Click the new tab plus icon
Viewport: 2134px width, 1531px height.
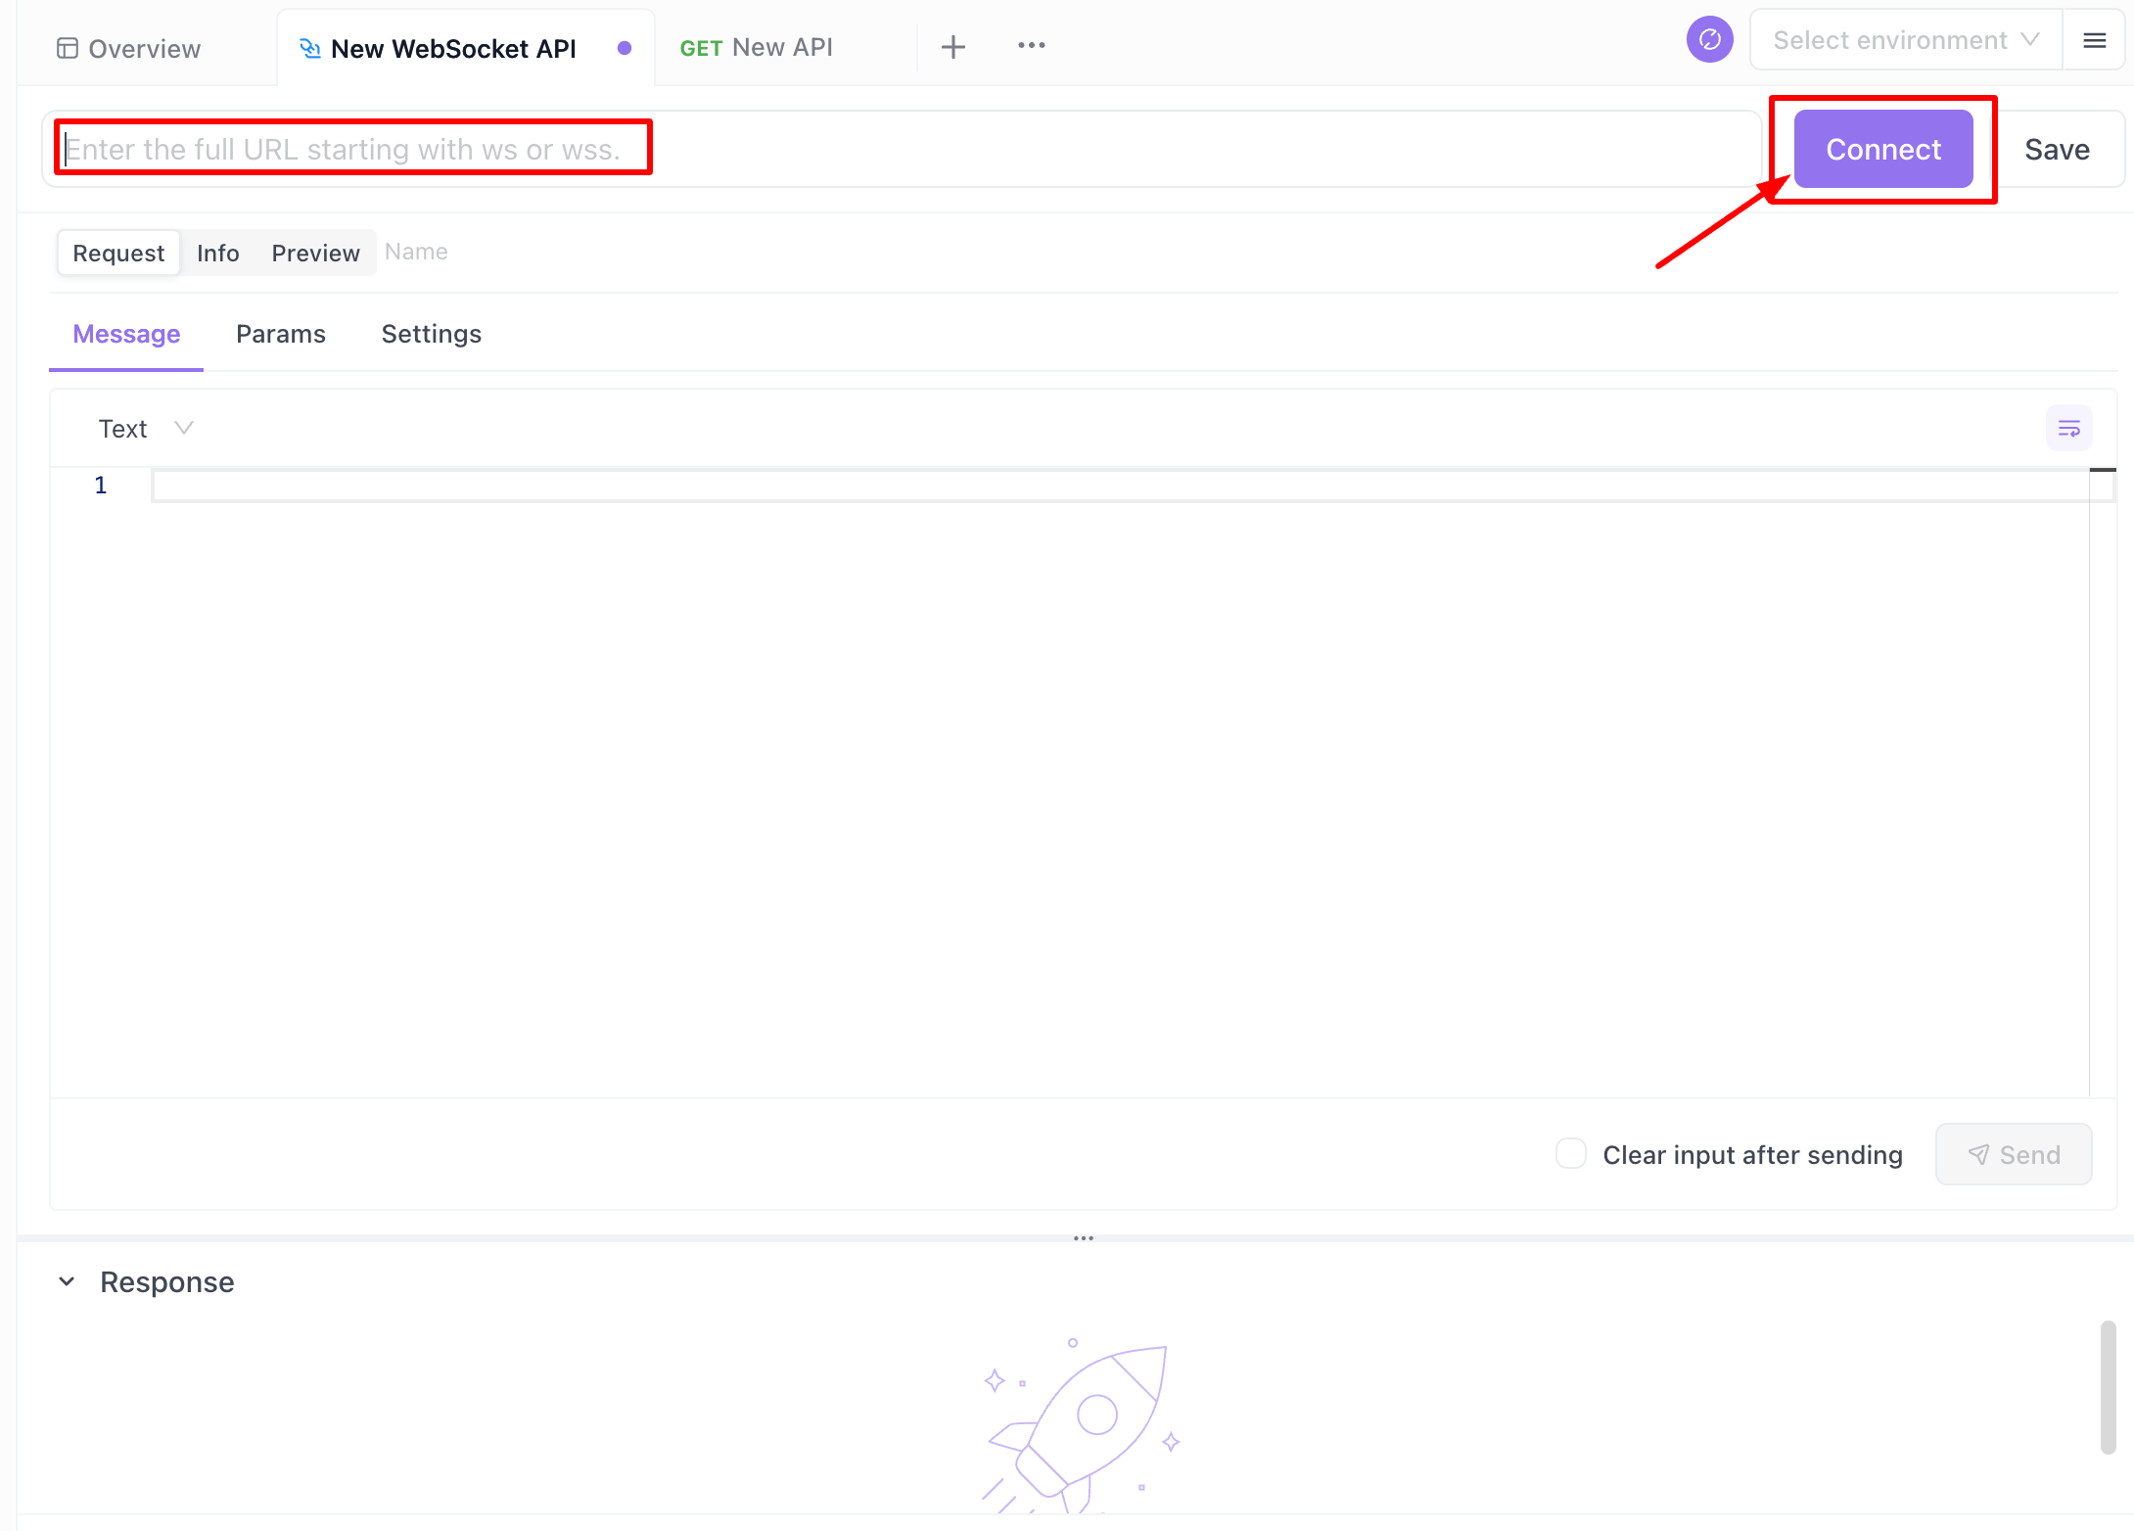952,46
